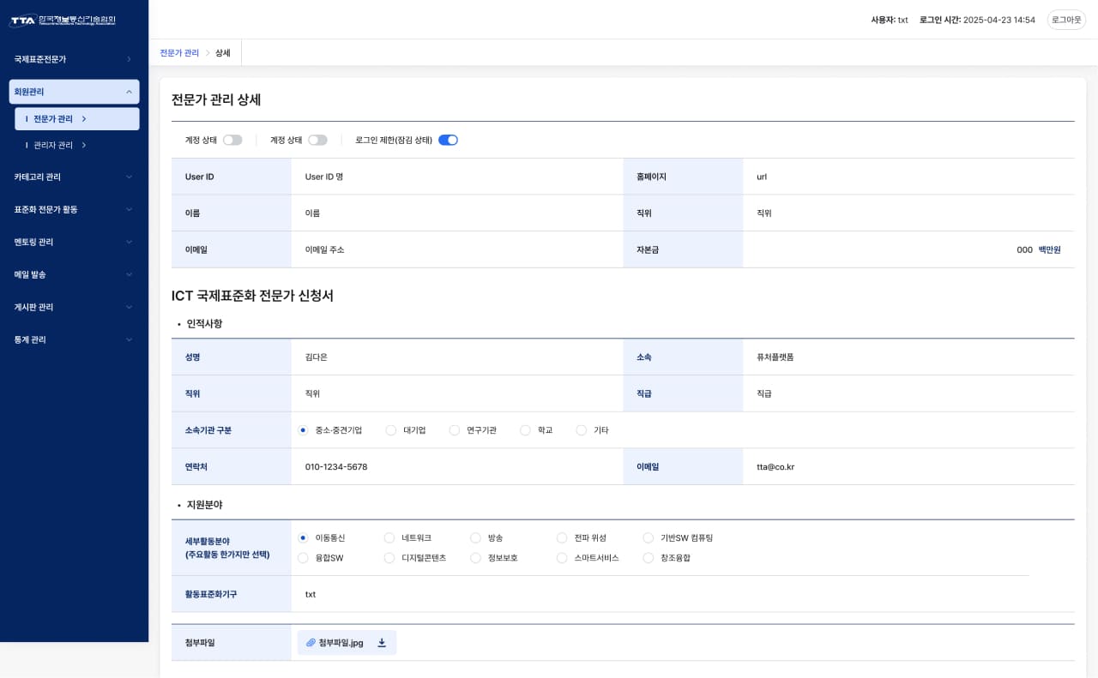
Task: Toggle the 로그인 제한(잠김 상태) switch
Action: (448, 140)
